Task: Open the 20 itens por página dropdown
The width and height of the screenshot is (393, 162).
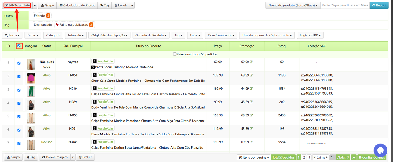Action: 253,157
